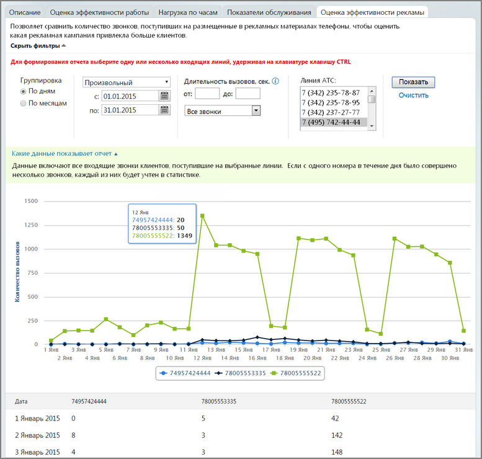
Task: Click the green data point at 26 Янв
Action: (x=395, y=239)
